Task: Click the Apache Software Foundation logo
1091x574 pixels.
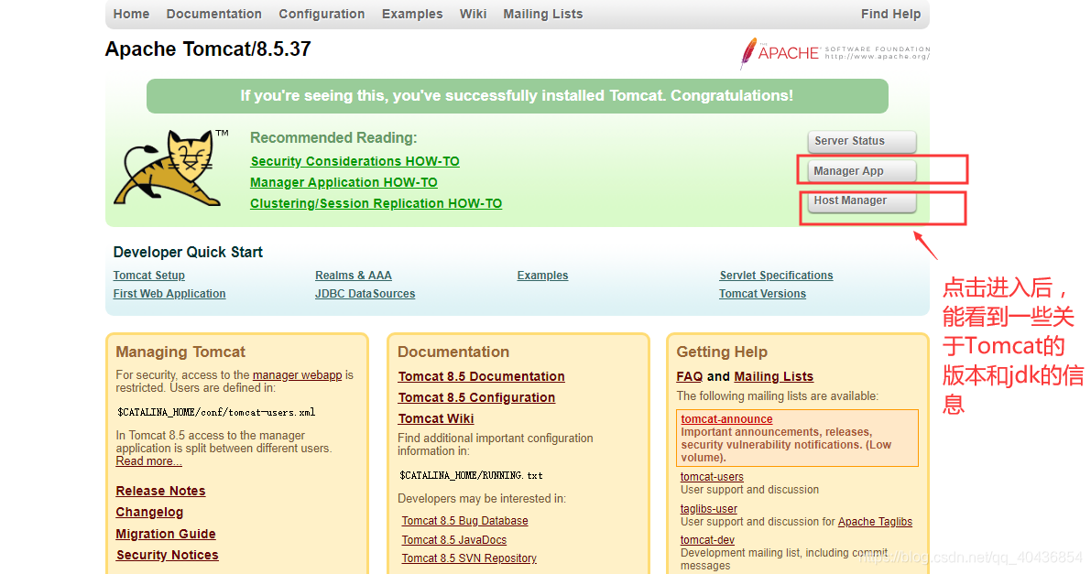Action: tap(835, 53)
